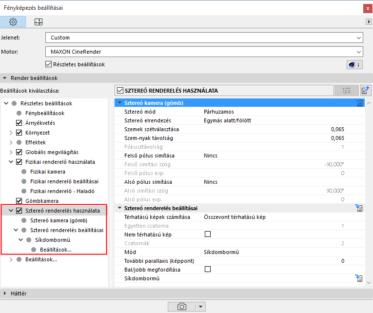Edit További parallaxis (képpont) value
Viewport: 373px width, 313px height.
point(343,261)
